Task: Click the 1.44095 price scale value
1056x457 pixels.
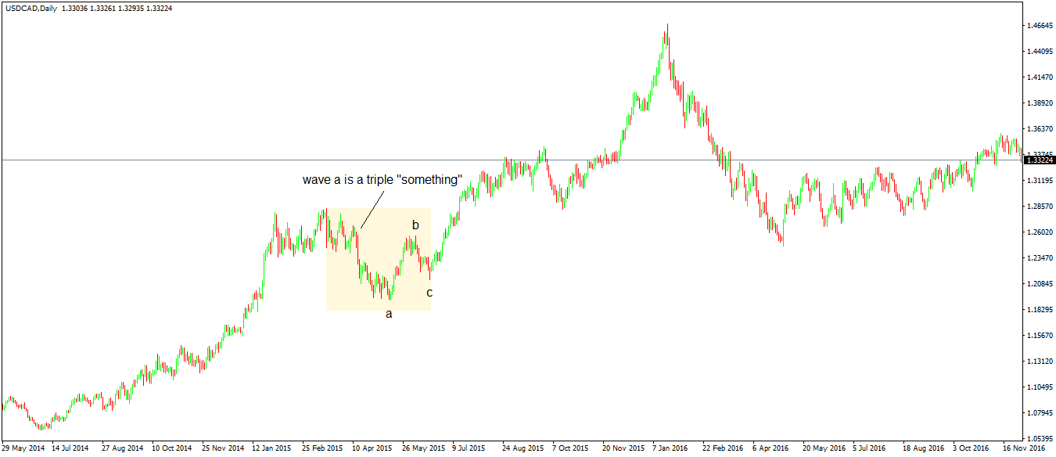Action: pyautogui.click(x=1039, y=52)
